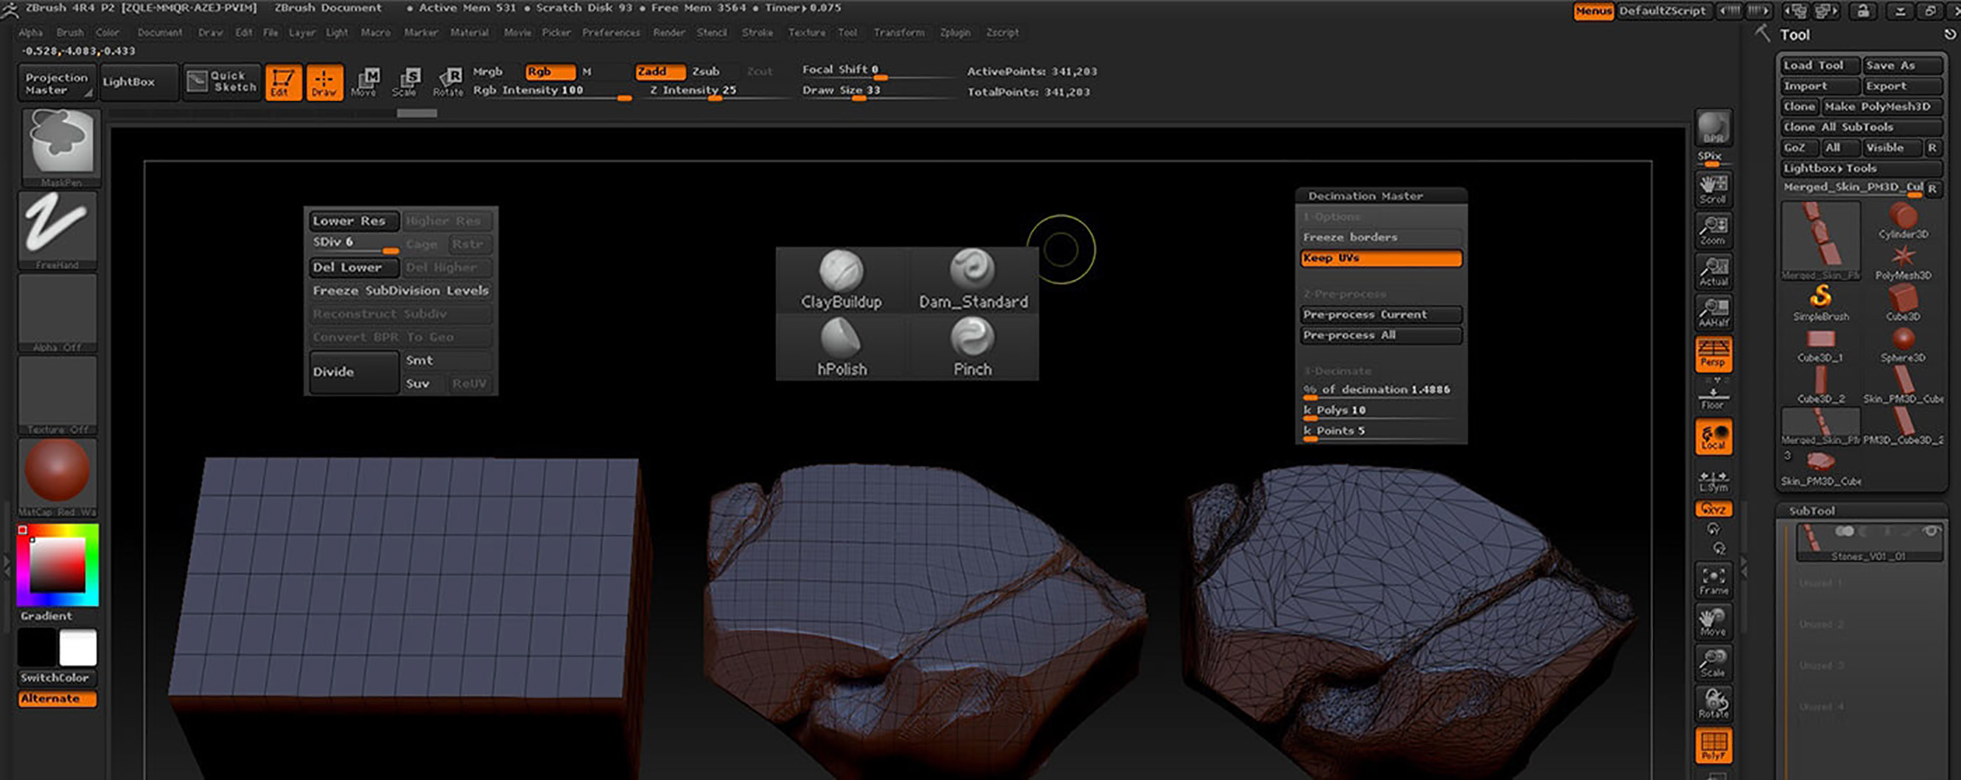Screen dimensions: 1961x780
Task: Click the Divide button
Action: click(353, 372)
